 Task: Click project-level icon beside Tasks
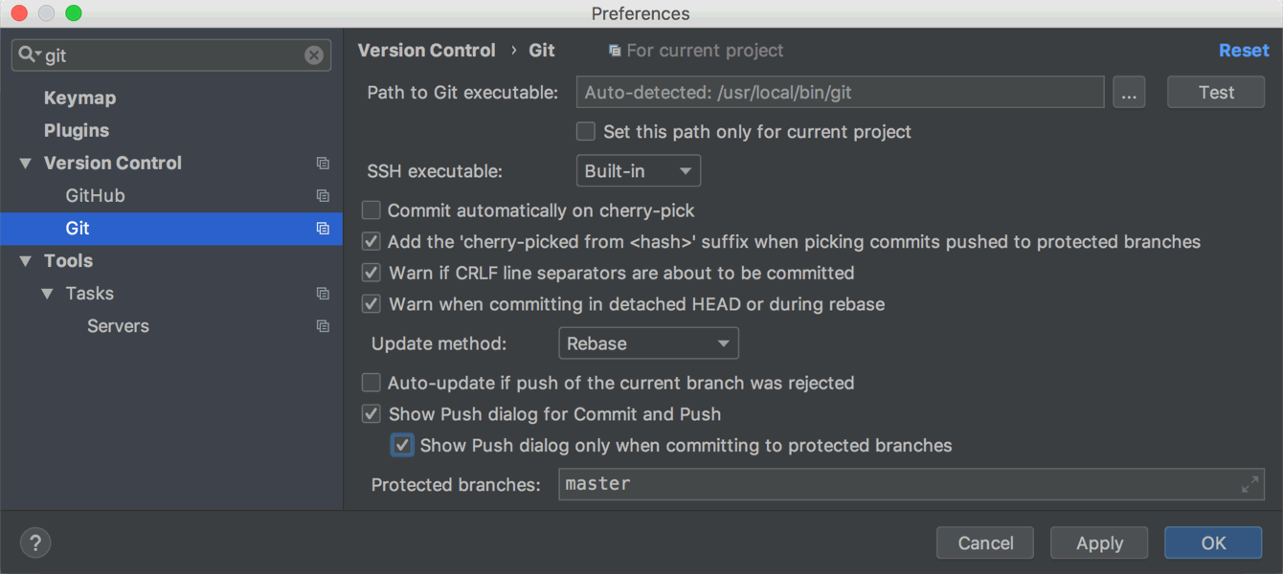click(323, 294)
